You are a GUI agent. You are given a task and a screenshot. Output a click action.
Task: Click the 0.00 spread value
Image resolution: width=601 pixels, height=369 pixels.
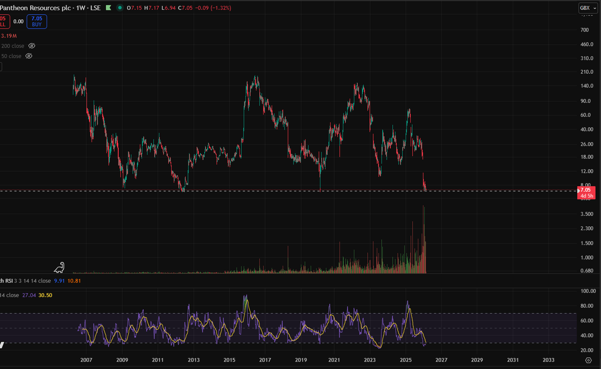coord(18,21)
